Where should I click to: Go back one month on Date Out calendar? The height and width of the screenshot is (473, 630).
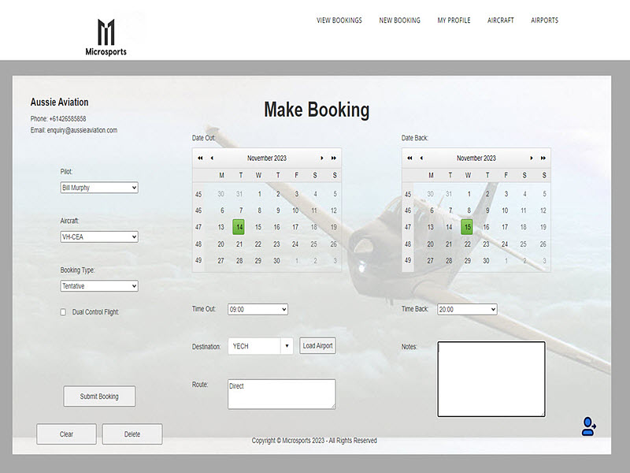tap(211, 158)
